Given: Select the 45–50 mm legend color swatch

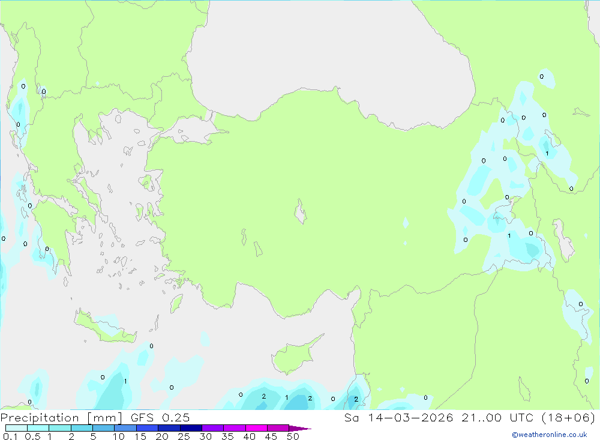Looking at the screenshot, I should [x=278, y=428].
